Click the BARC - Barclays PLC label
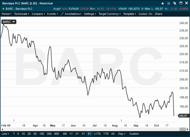 coord(19,9)
